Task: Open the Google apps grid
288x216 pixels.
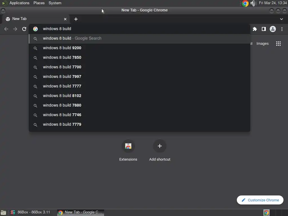Action: coord(278,44)
